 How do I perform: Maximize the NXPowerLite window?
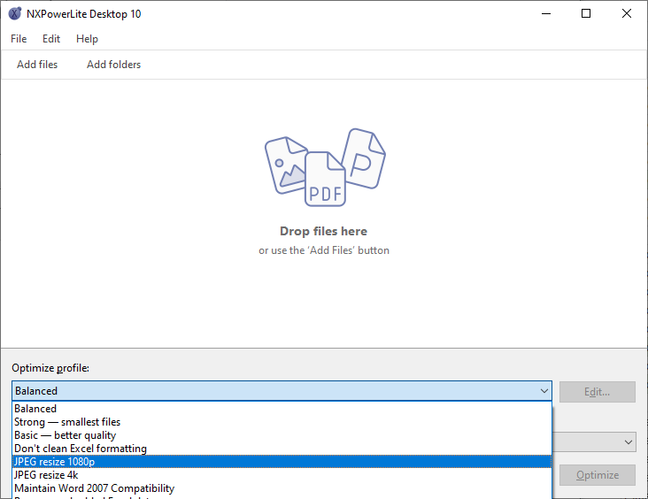tap(586, 13)
